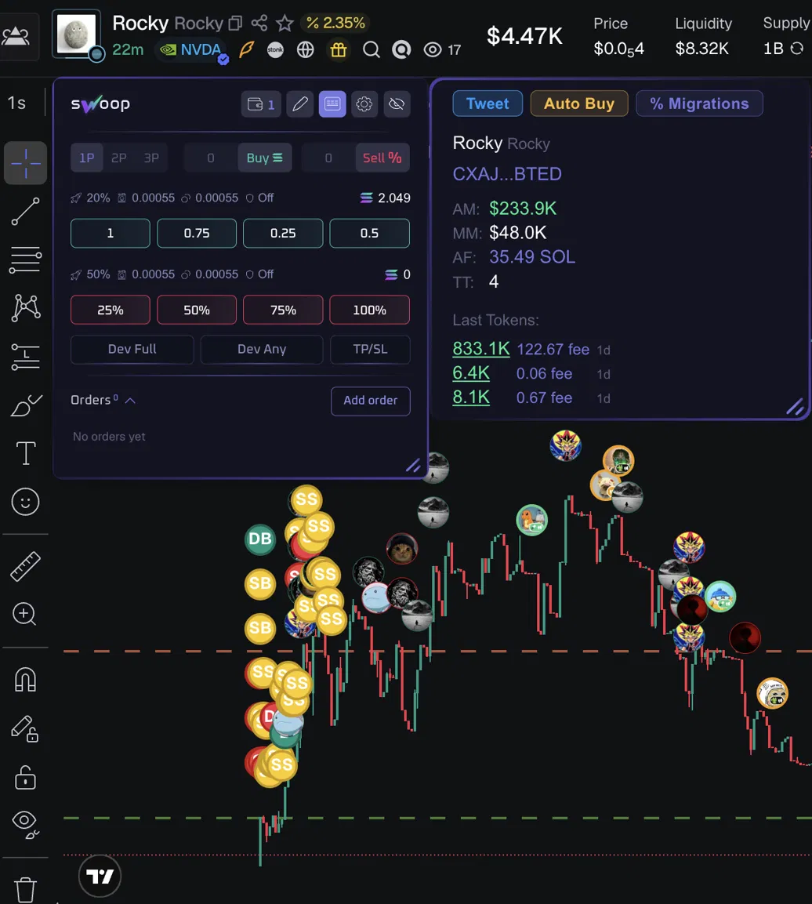Open the wallet selector showing 1
This screenshot has width=812, height=904.
point(261,103)
